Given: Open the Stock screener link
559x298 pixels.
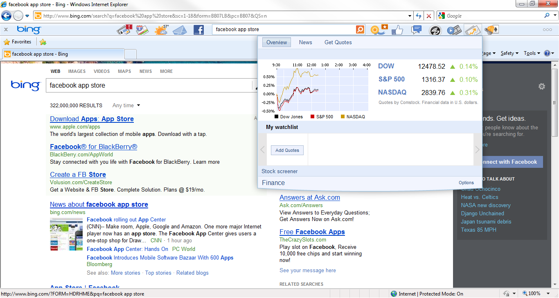Looking at the screenshot, I should click(279, 171).
